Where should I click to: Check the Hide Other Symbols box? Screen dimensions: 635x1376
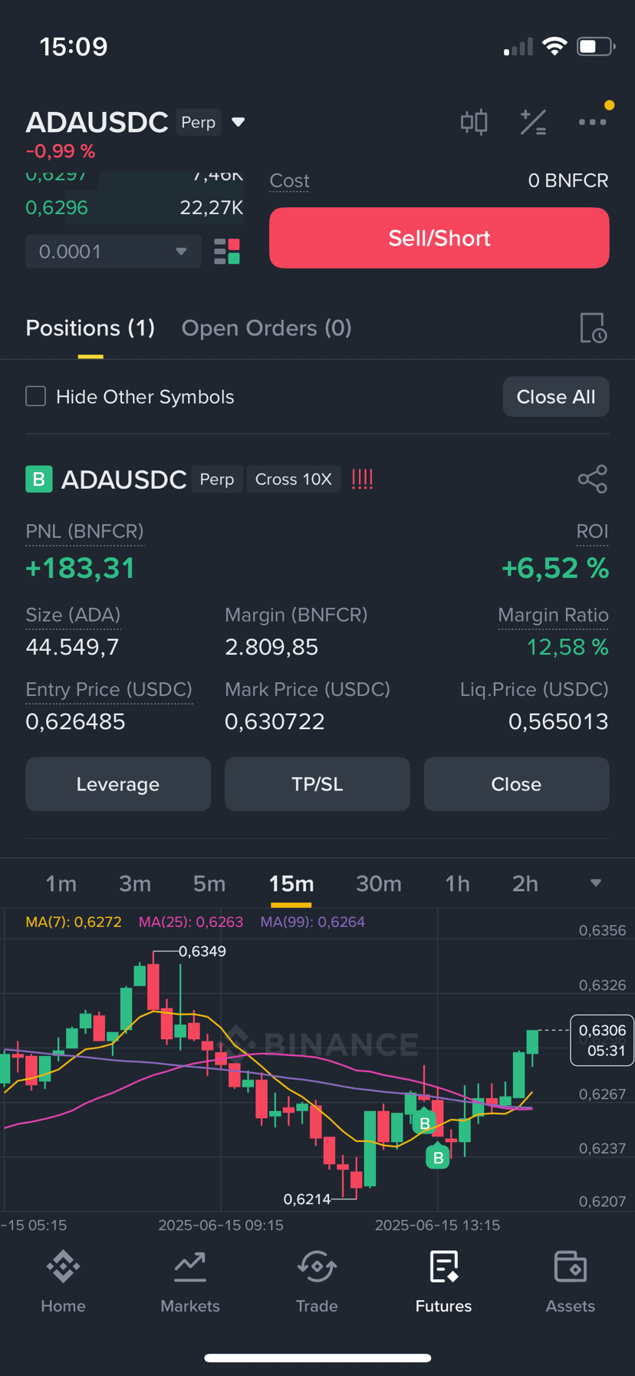point(36,396)
